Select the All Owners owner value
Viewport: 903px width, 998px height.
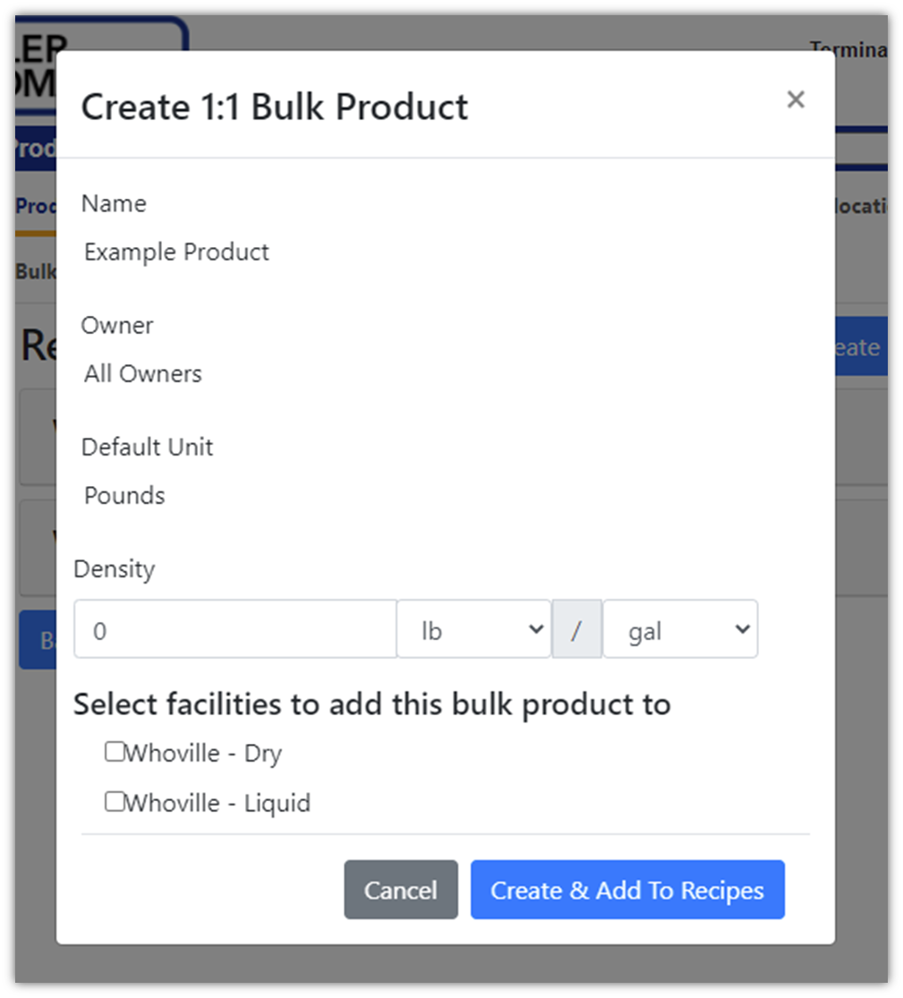142,373
